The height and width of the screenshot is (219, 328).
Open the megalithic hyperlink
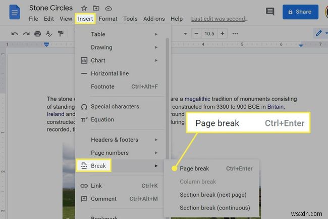coord(197,99)
